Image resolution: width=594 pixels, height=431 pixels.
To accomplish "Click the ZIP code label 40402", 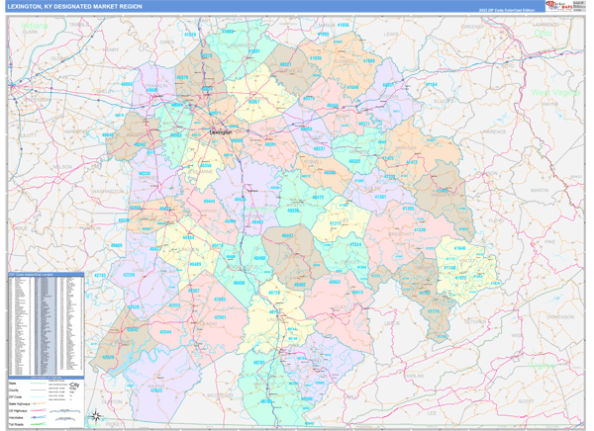I will (x=300, y=285).
